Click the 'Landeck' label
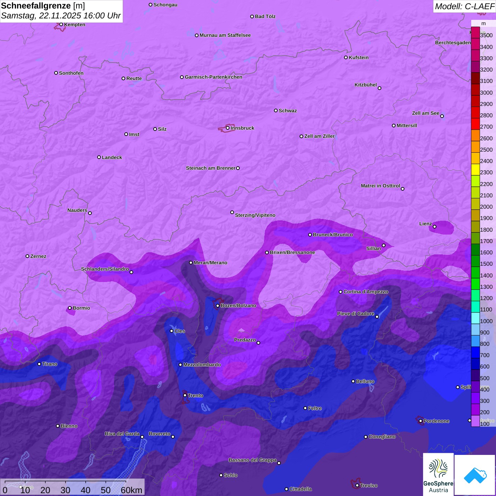The image size is (496, 496). tap(112, 158)
